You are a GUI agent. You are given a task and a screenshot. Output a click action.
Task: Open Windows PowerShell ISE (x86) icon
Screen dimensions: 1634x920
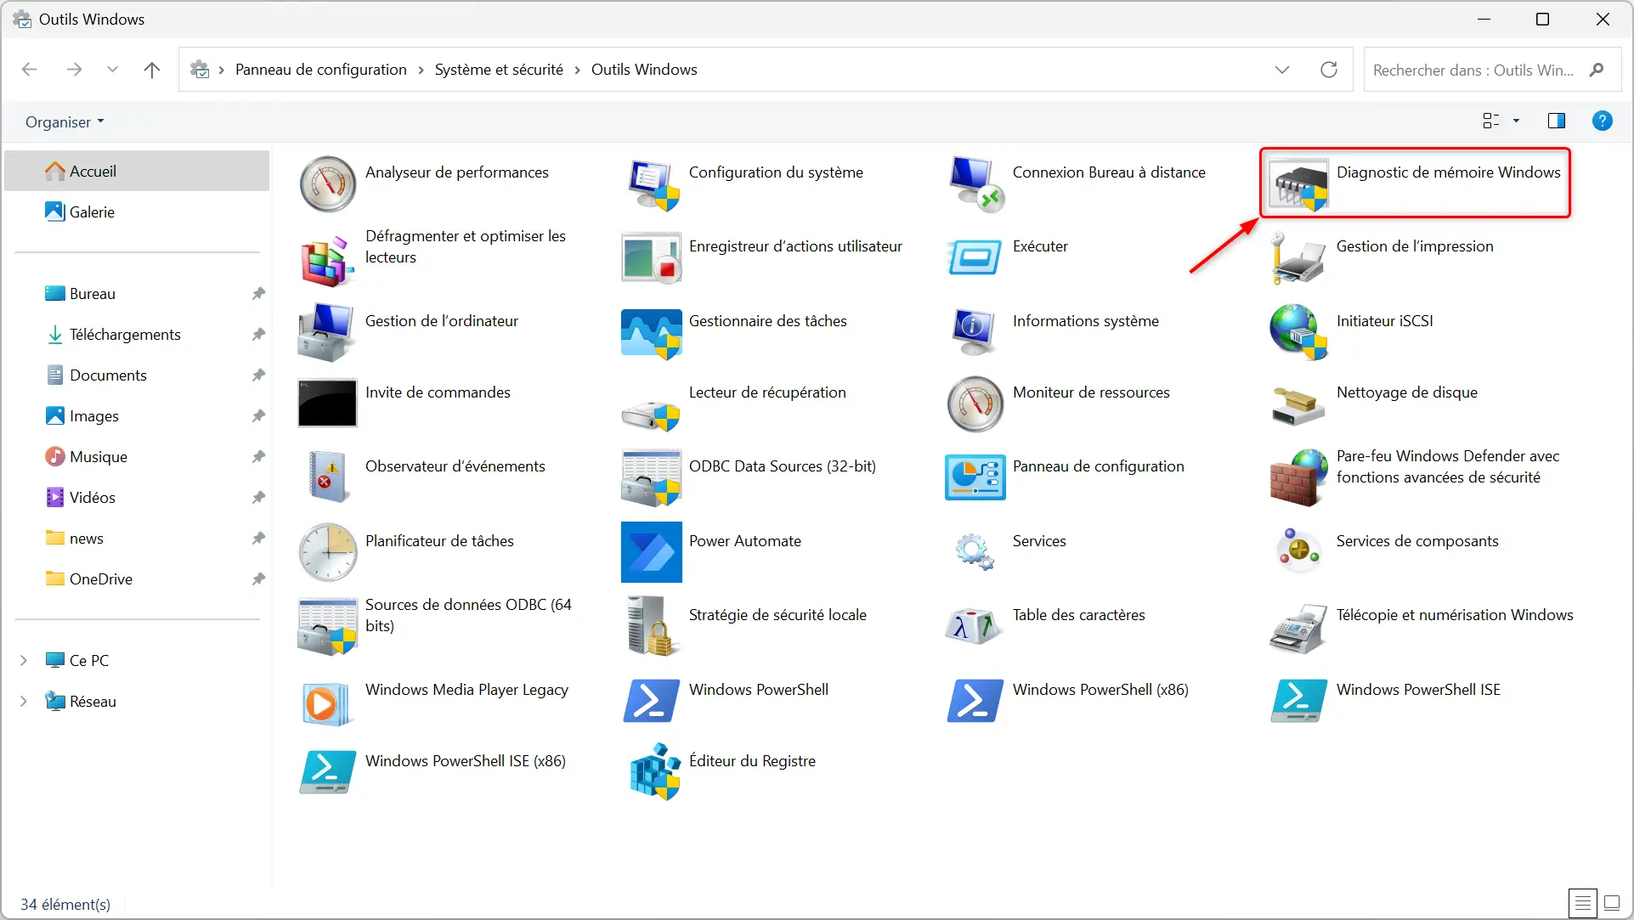click(x=327, y=772)
